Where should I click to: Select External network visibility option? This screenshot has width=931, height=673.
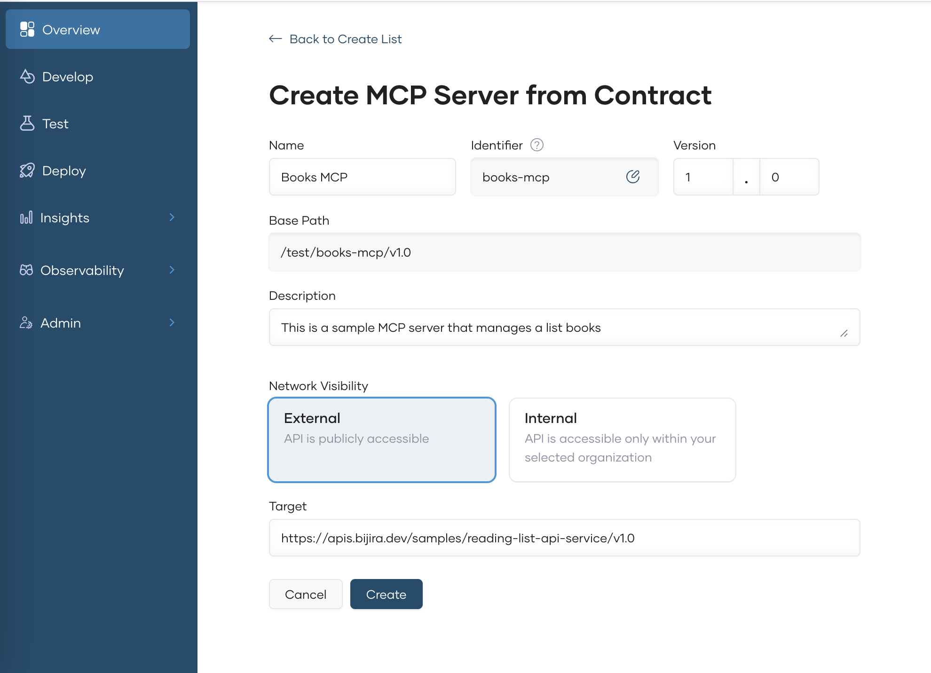pyautogui.click(x=382, y=439)
